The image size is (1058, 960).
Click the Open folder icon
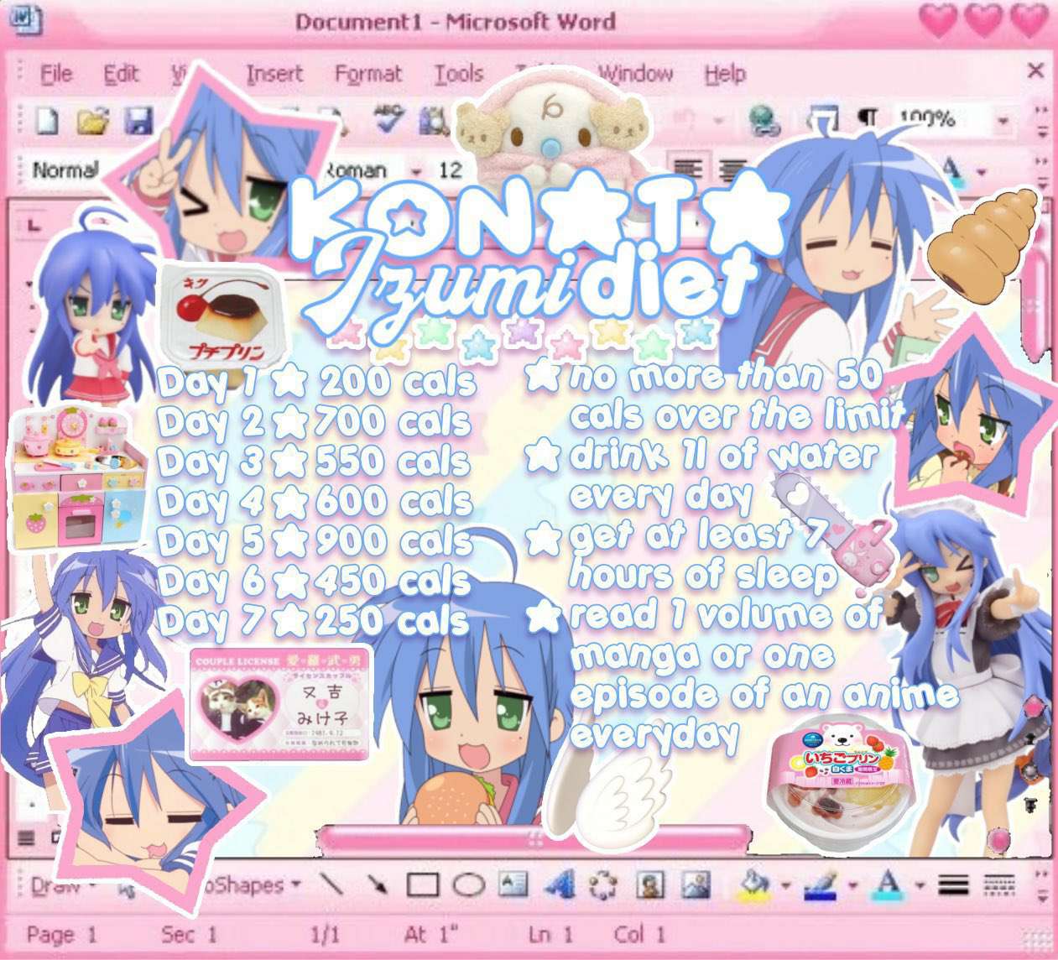[x=92, y=121]
